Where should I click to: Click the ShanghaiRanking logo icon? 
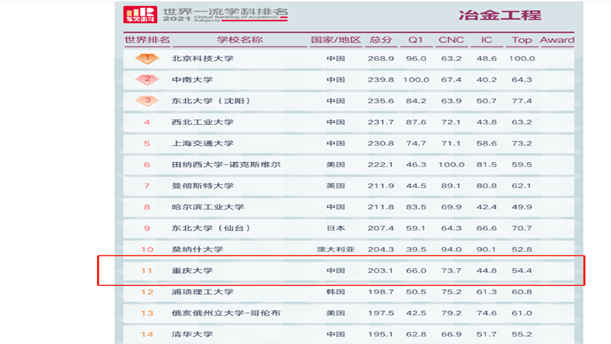[x=141, y=15]
